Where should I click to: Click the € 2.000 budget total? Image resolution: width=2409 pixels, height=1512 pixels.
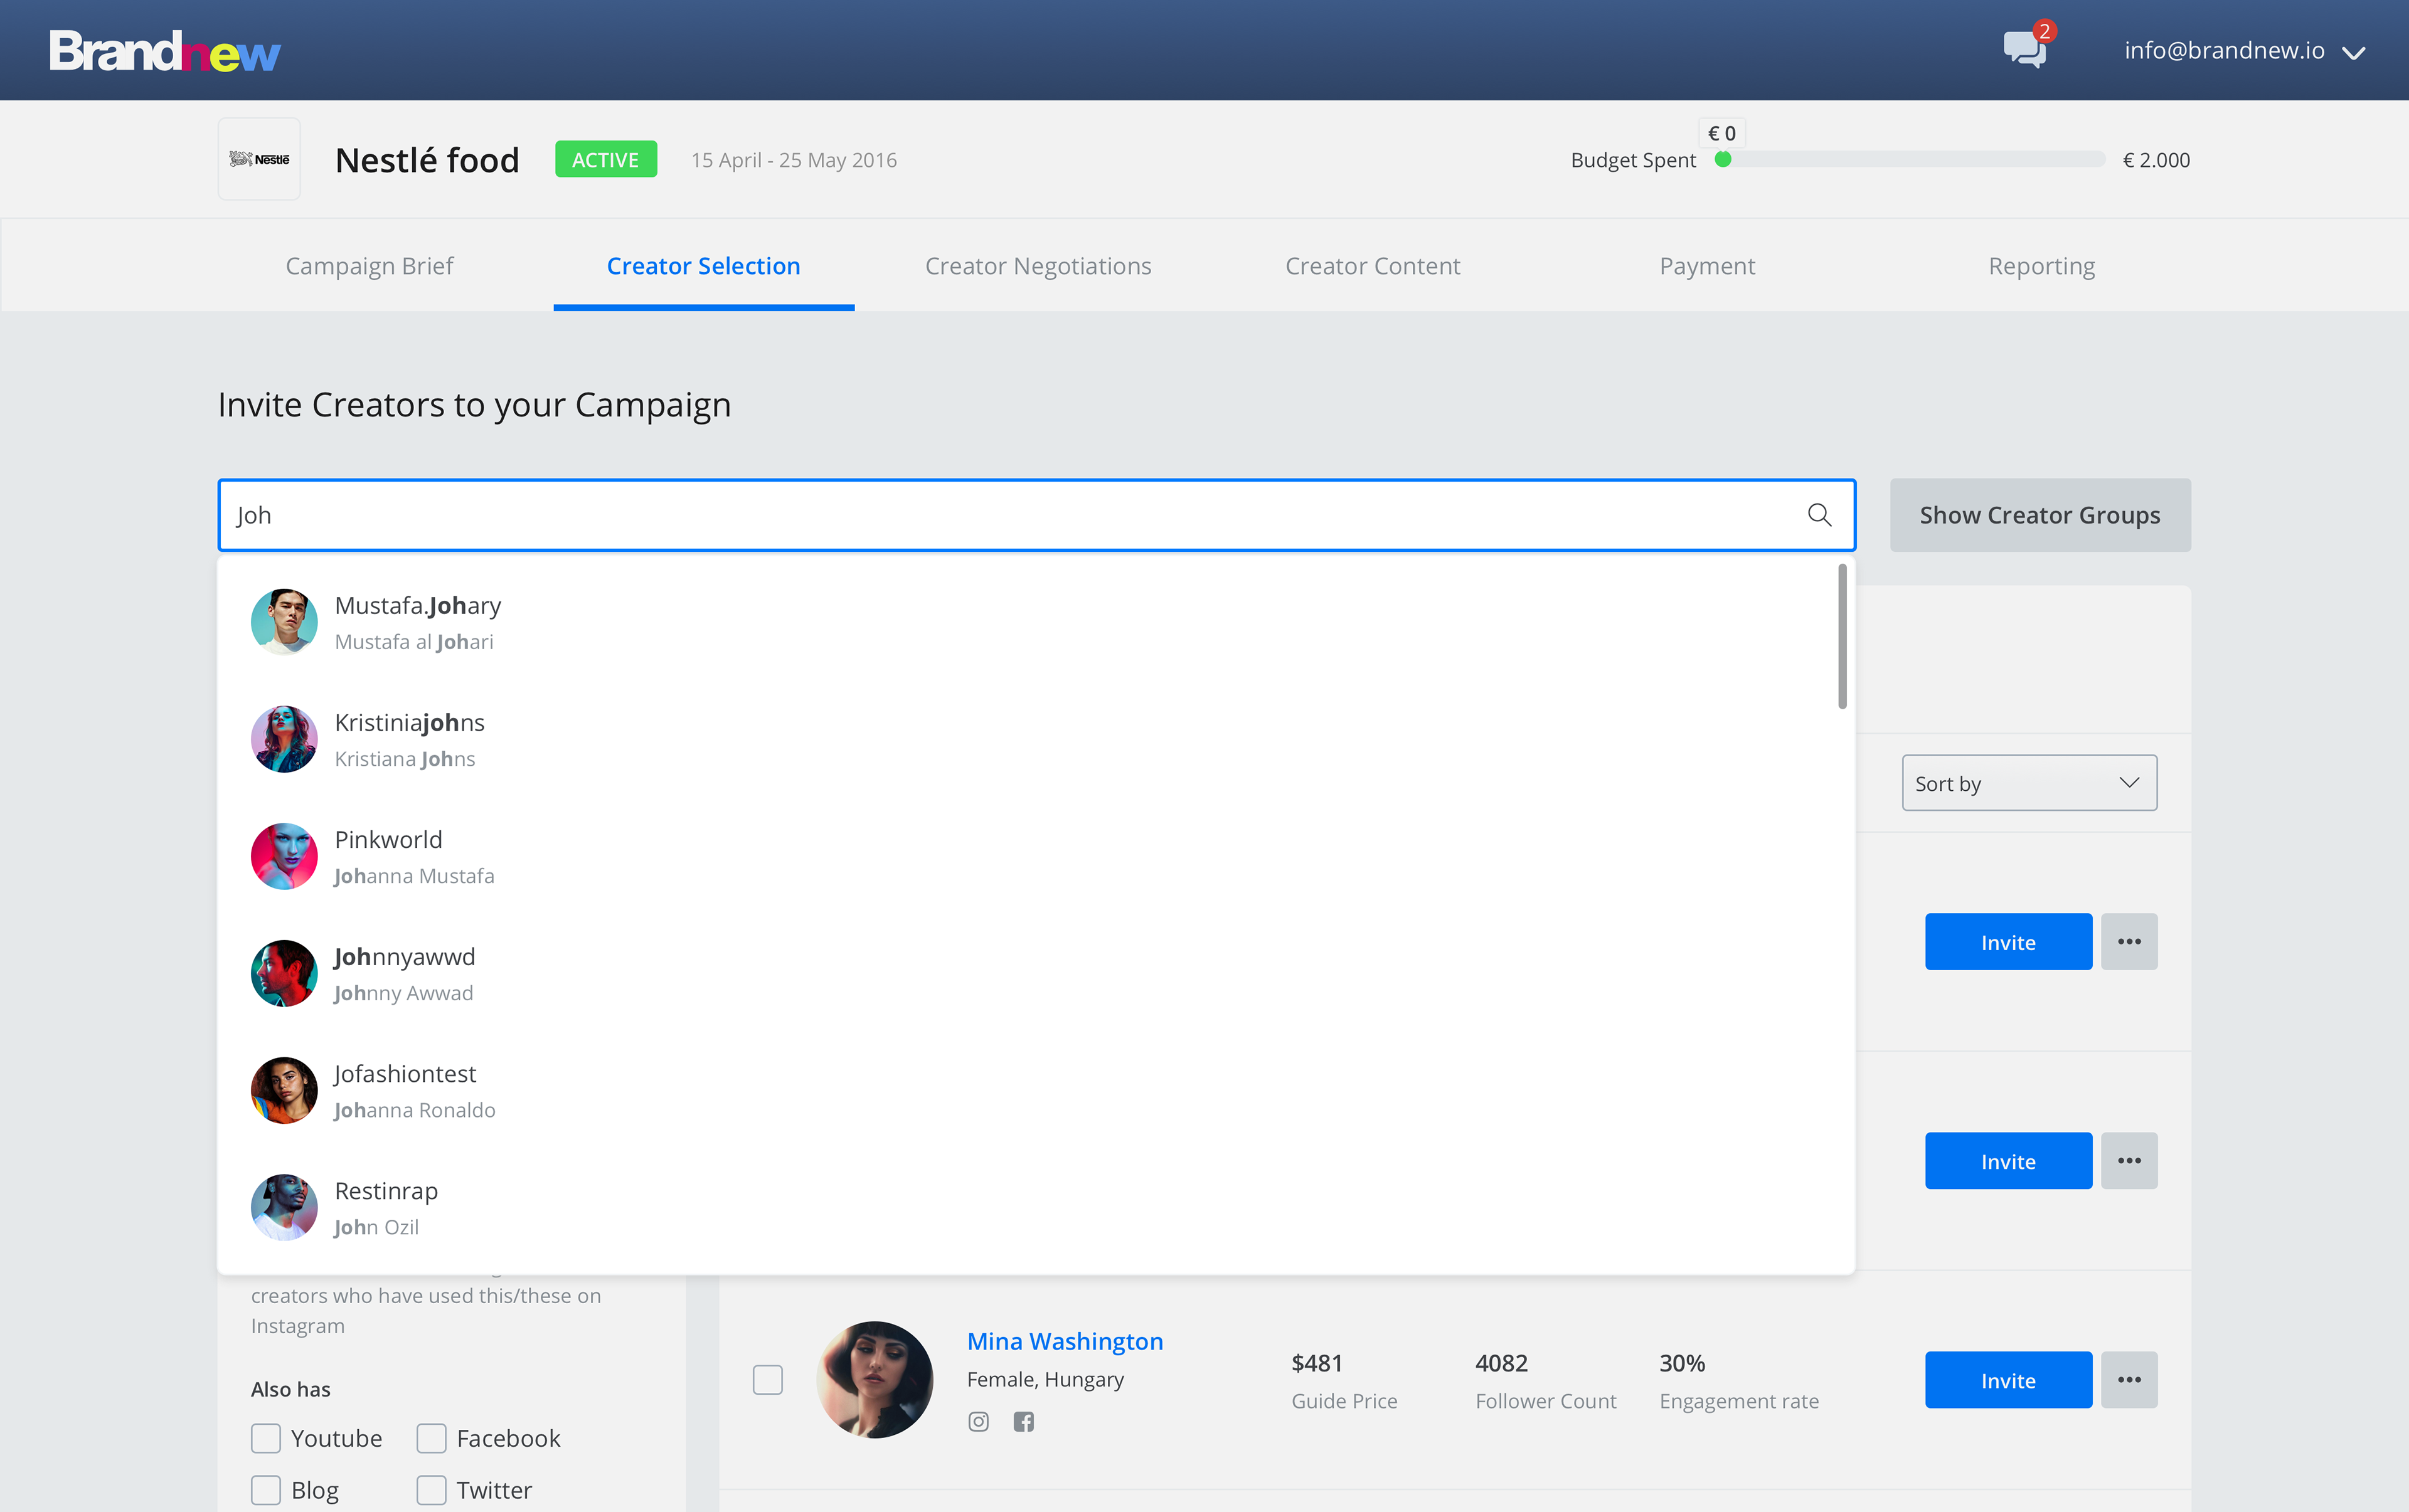(2156, 160)
